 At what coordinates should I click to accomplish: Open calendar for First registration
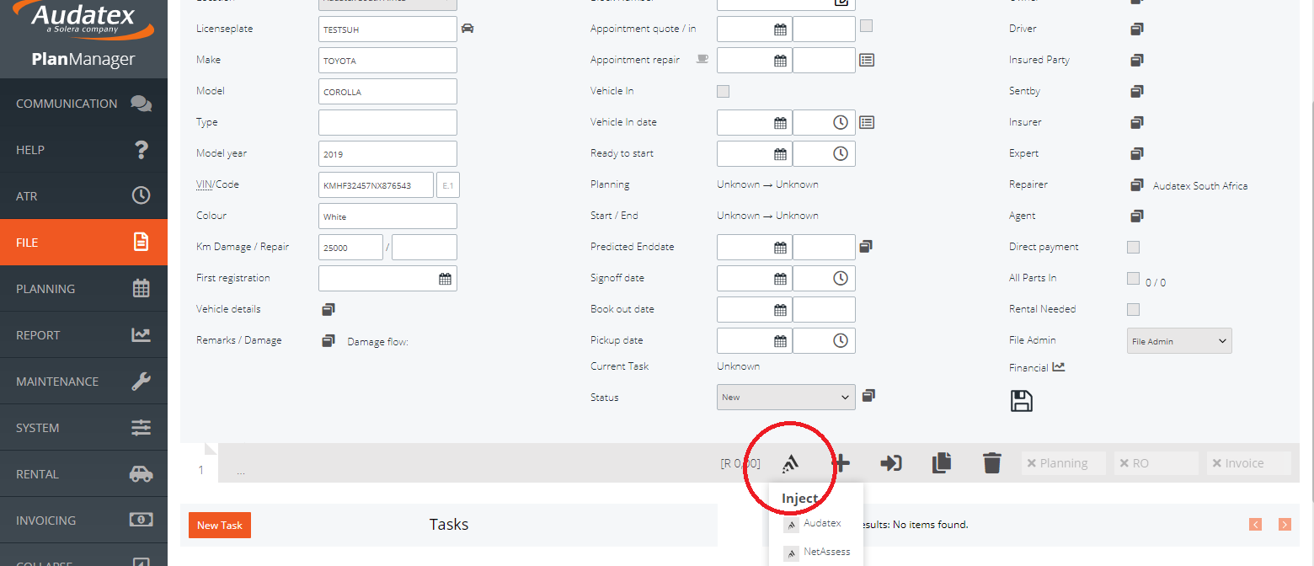tap(445, 279)
